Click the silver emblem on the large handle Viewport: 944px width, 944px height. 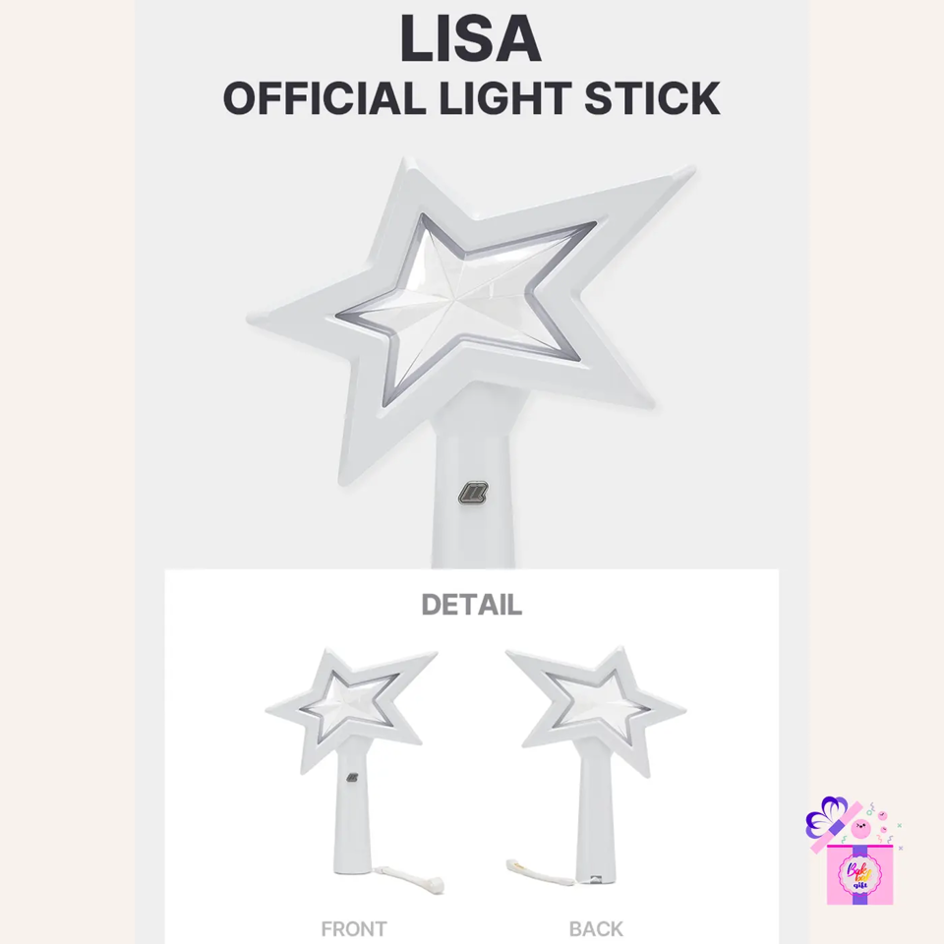[x=474, y=492]
